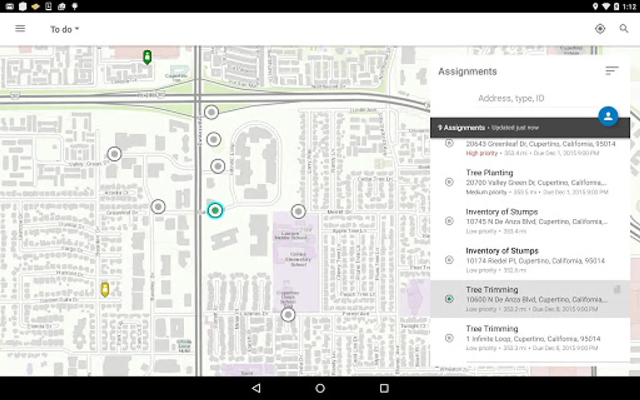
Task: Tap Android recent apps button
Action: [x=384, y=388]
